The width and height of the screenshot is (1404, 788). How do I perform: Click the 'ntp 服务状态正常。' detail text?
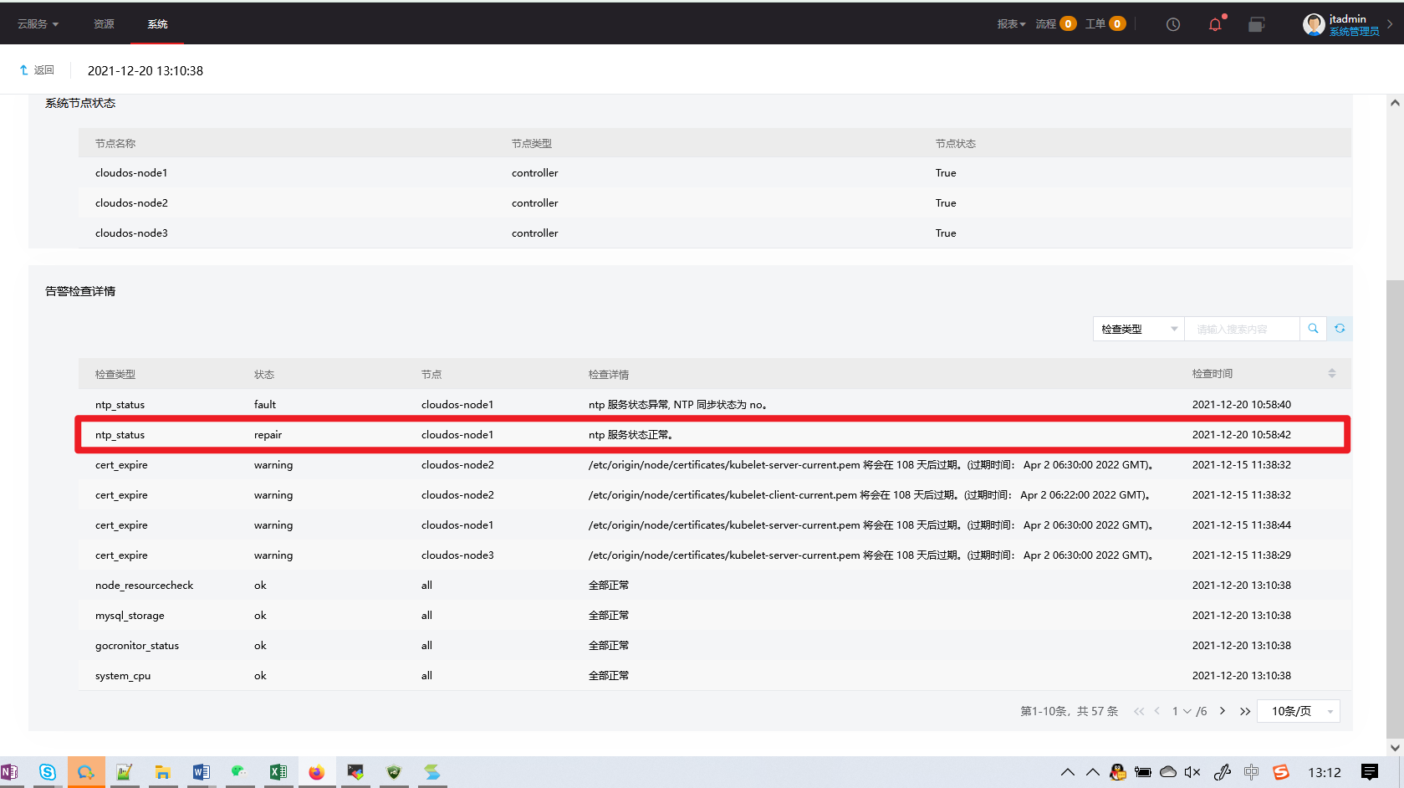[631, 435]
